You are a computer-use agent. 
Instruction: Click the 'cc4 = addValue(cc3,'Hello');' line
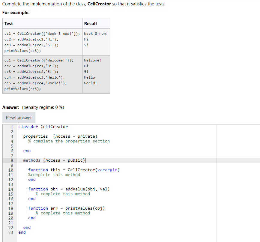[x=34, y=77]
